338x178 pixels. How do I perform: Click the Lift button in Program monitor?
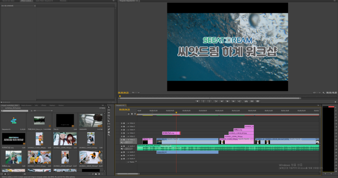[246, 101]
